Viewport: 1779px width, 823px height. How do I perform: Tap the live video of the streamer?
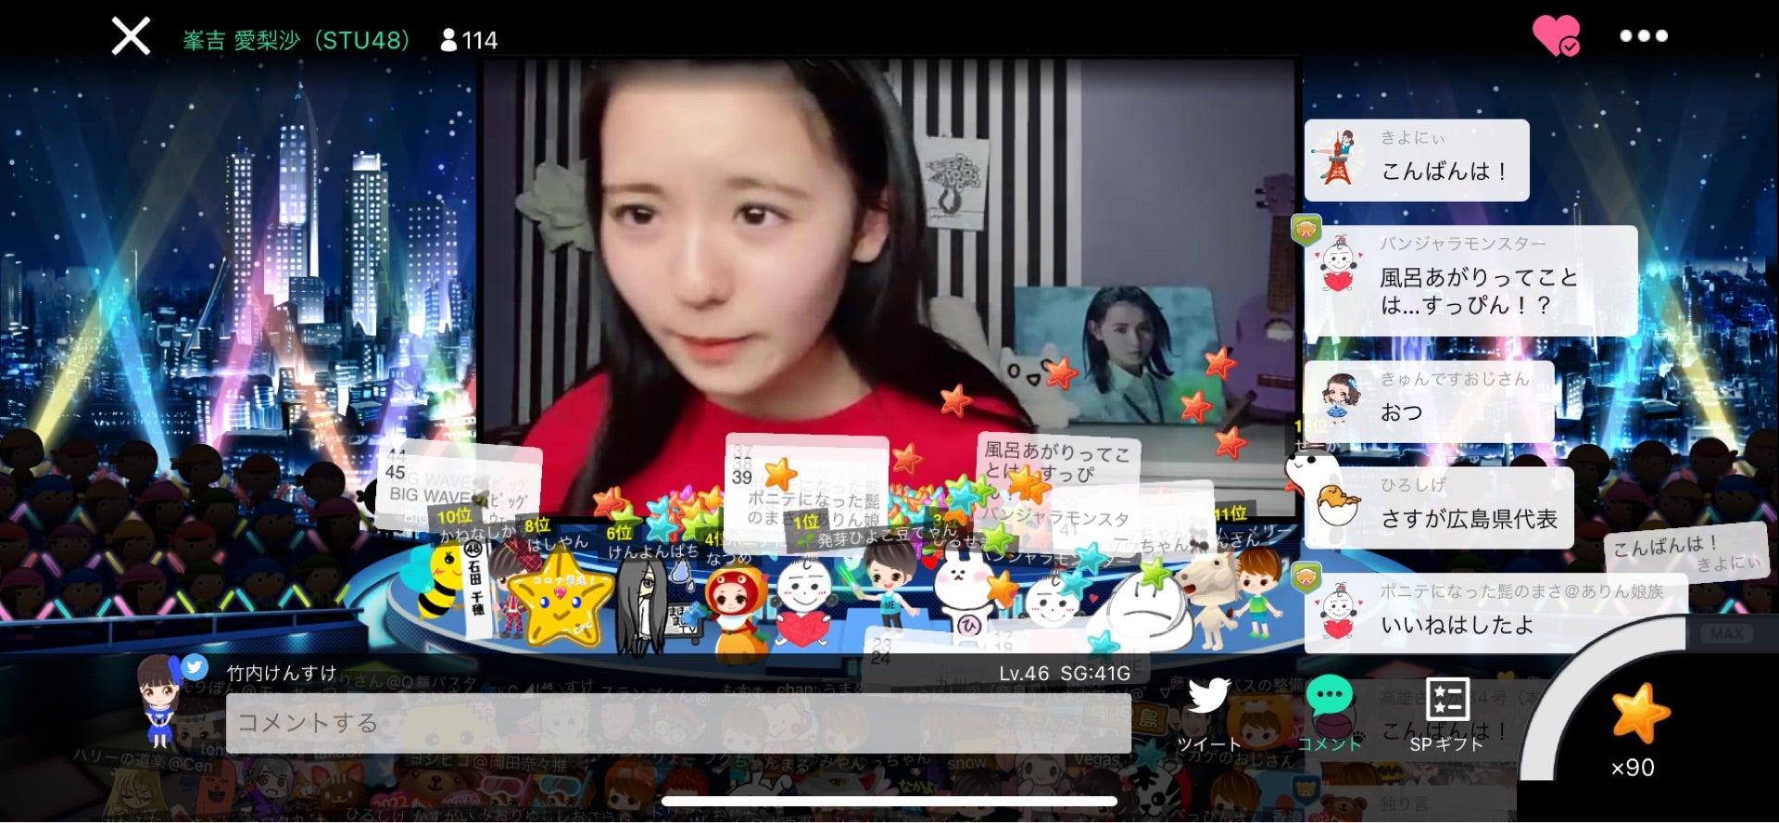click(888, 287)
